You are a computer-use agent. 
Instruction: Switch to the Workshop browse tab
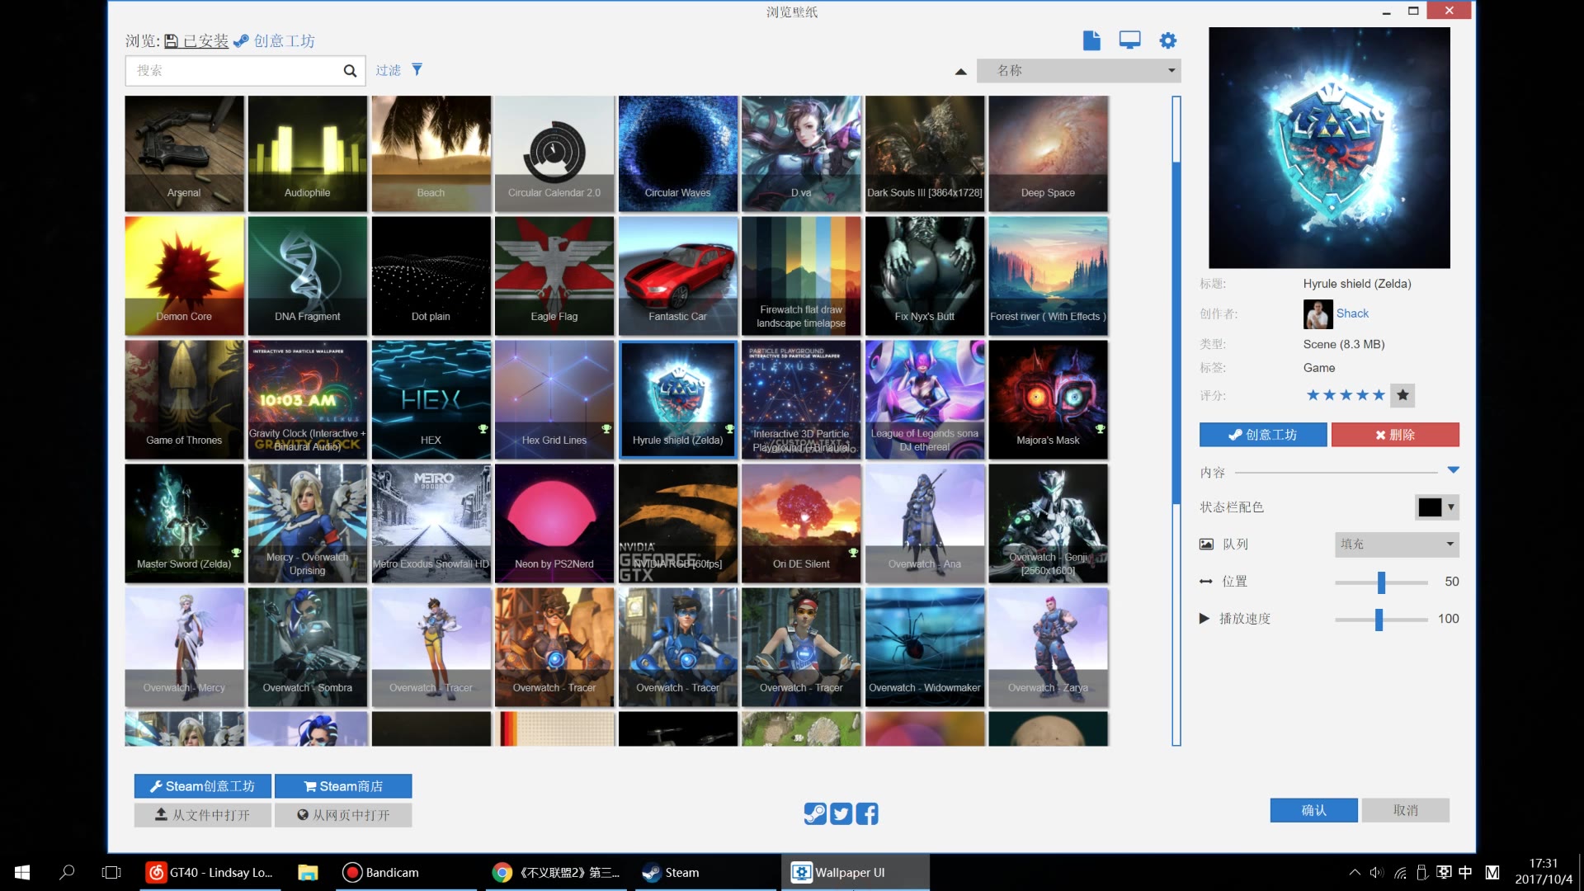[x=274, y=41]
